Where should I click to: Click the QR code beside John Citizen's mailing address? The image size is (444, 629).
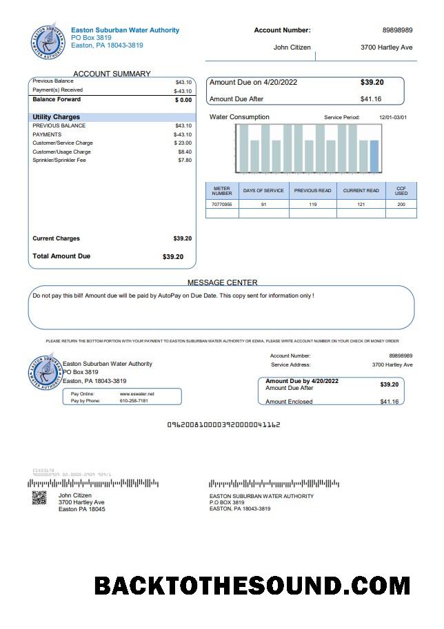click(39, 498)
